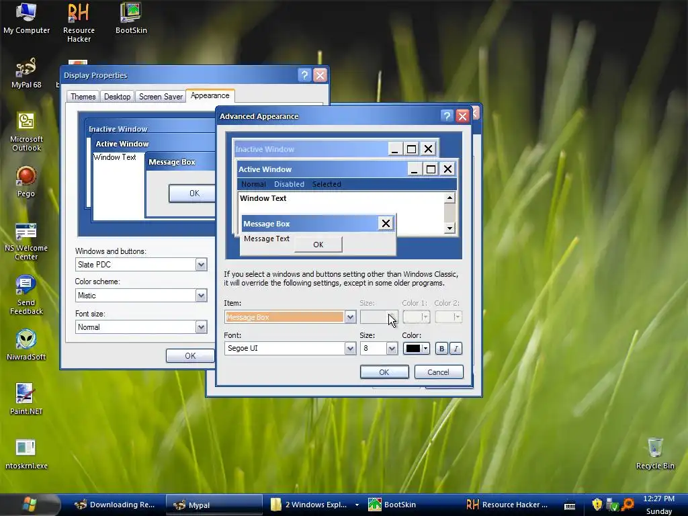Click the preview Message Box close X
Image resolution: width=688 pixels, height=516 pixels.
(x=386, y=223)
